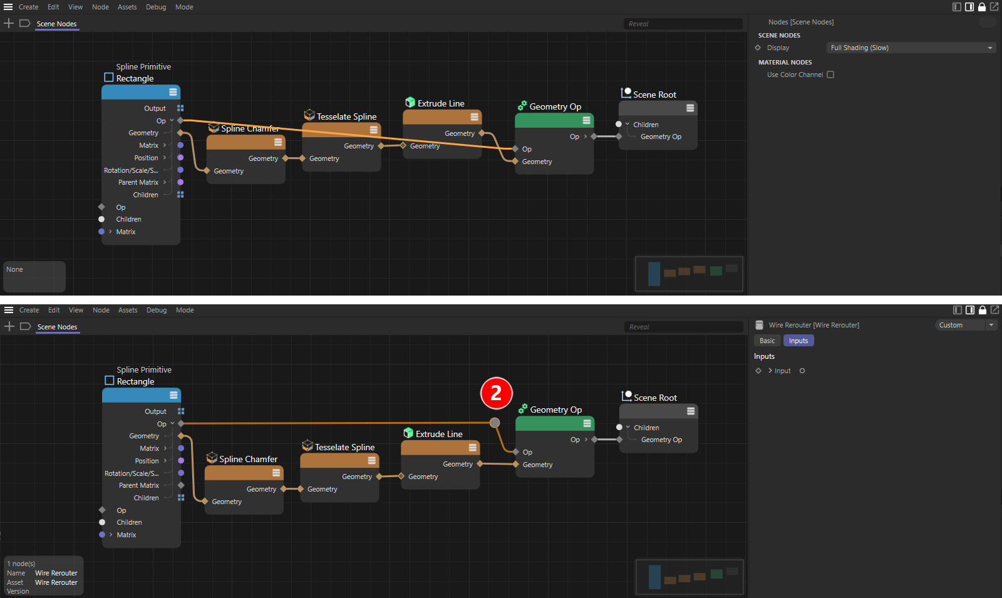1002x598 pixels.
Task: Click the keyframe diamond next to Input
Action: click(x=758, y=371)
